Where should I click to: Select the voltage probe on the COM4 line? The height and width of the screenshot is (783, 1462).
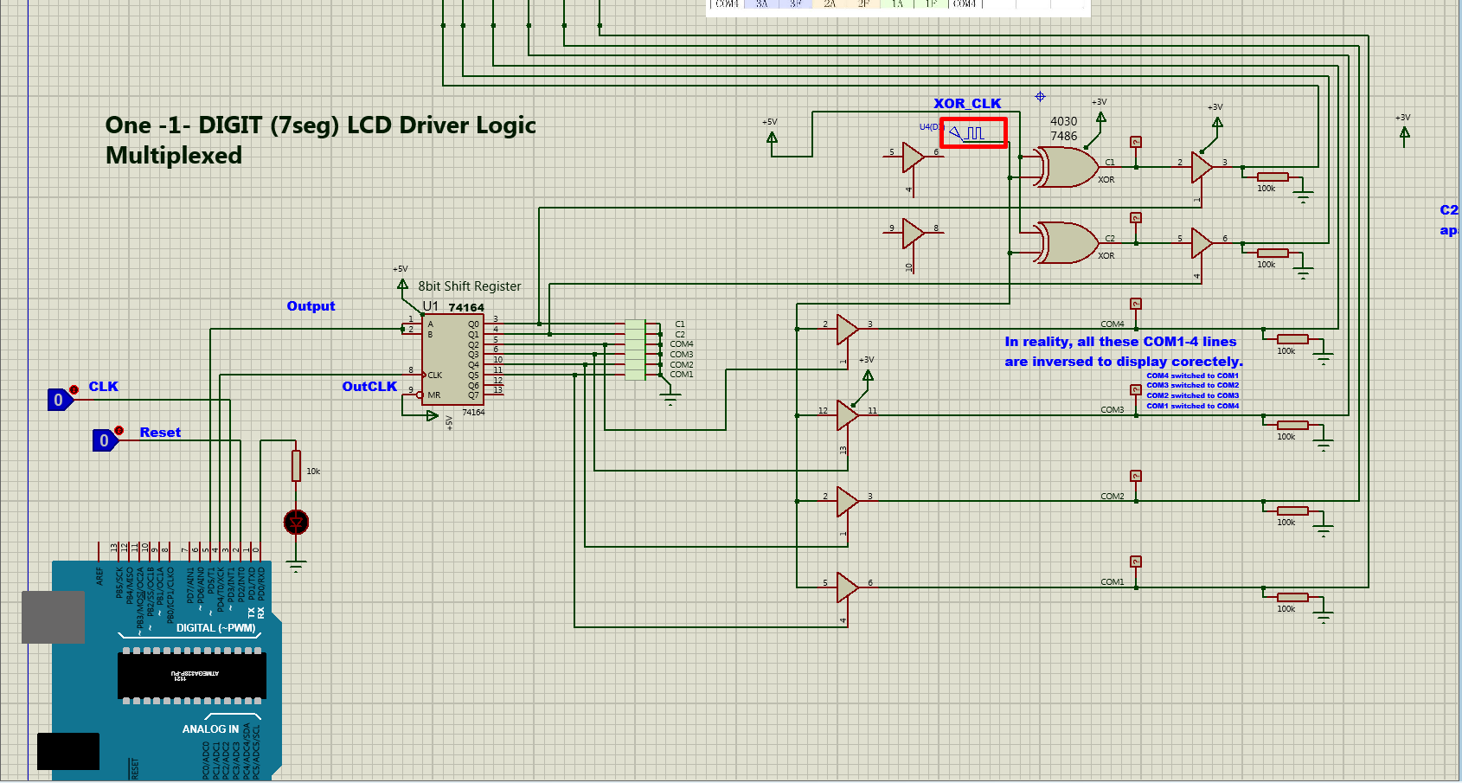click(x=1136, y=304)
